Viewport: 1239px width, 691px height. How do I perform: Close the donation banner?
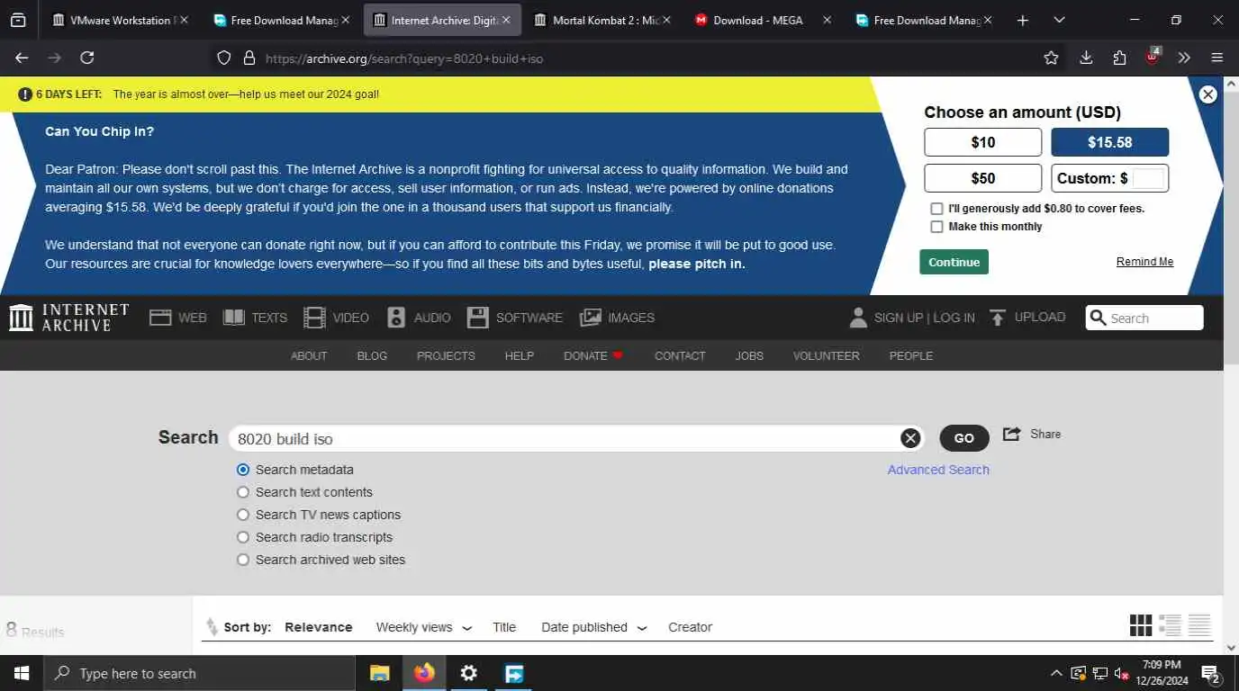1208,94
